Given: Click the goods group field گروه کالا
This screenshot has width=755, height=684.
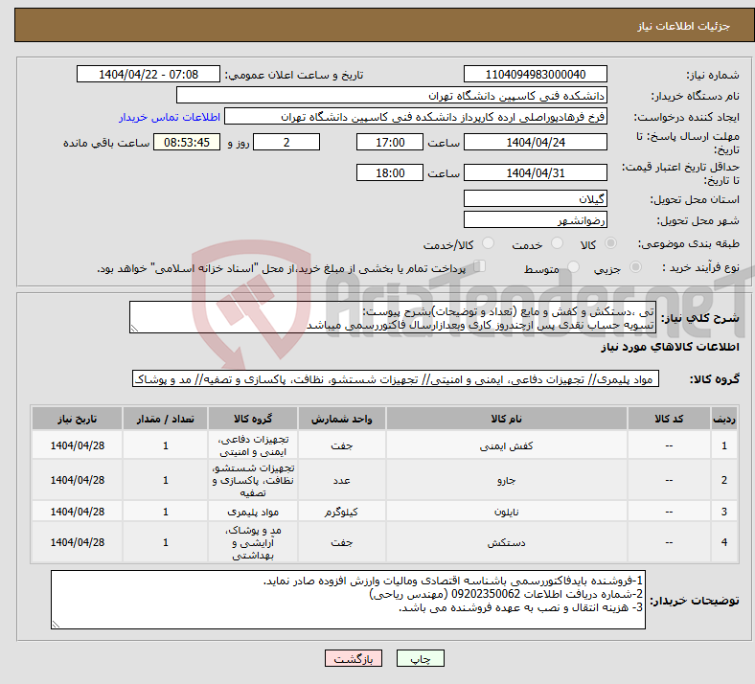Looking at the screenshot, I should pos(396,378).
